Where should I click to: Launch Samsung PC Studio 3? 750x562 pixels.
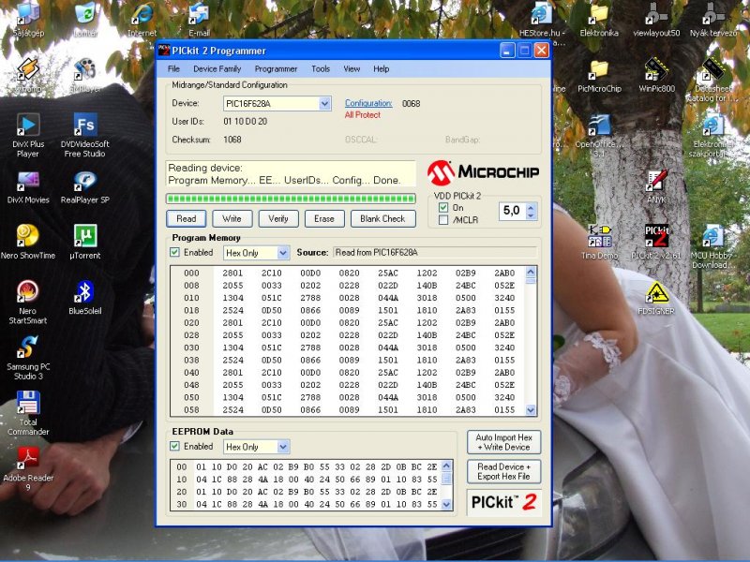28,358
